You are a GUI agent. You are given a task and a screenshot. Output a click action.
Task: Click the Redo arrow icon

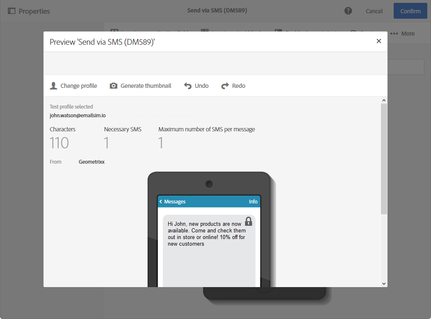(225, 86)
